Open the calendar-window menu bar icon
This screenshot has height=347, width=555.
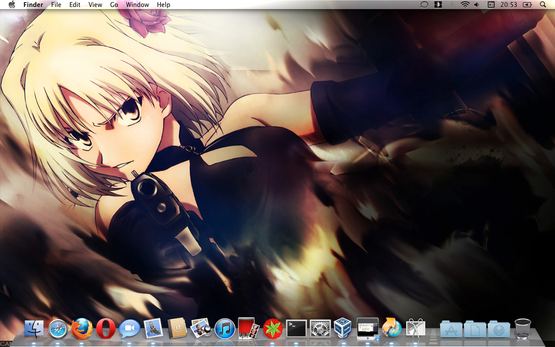point(491,5)
